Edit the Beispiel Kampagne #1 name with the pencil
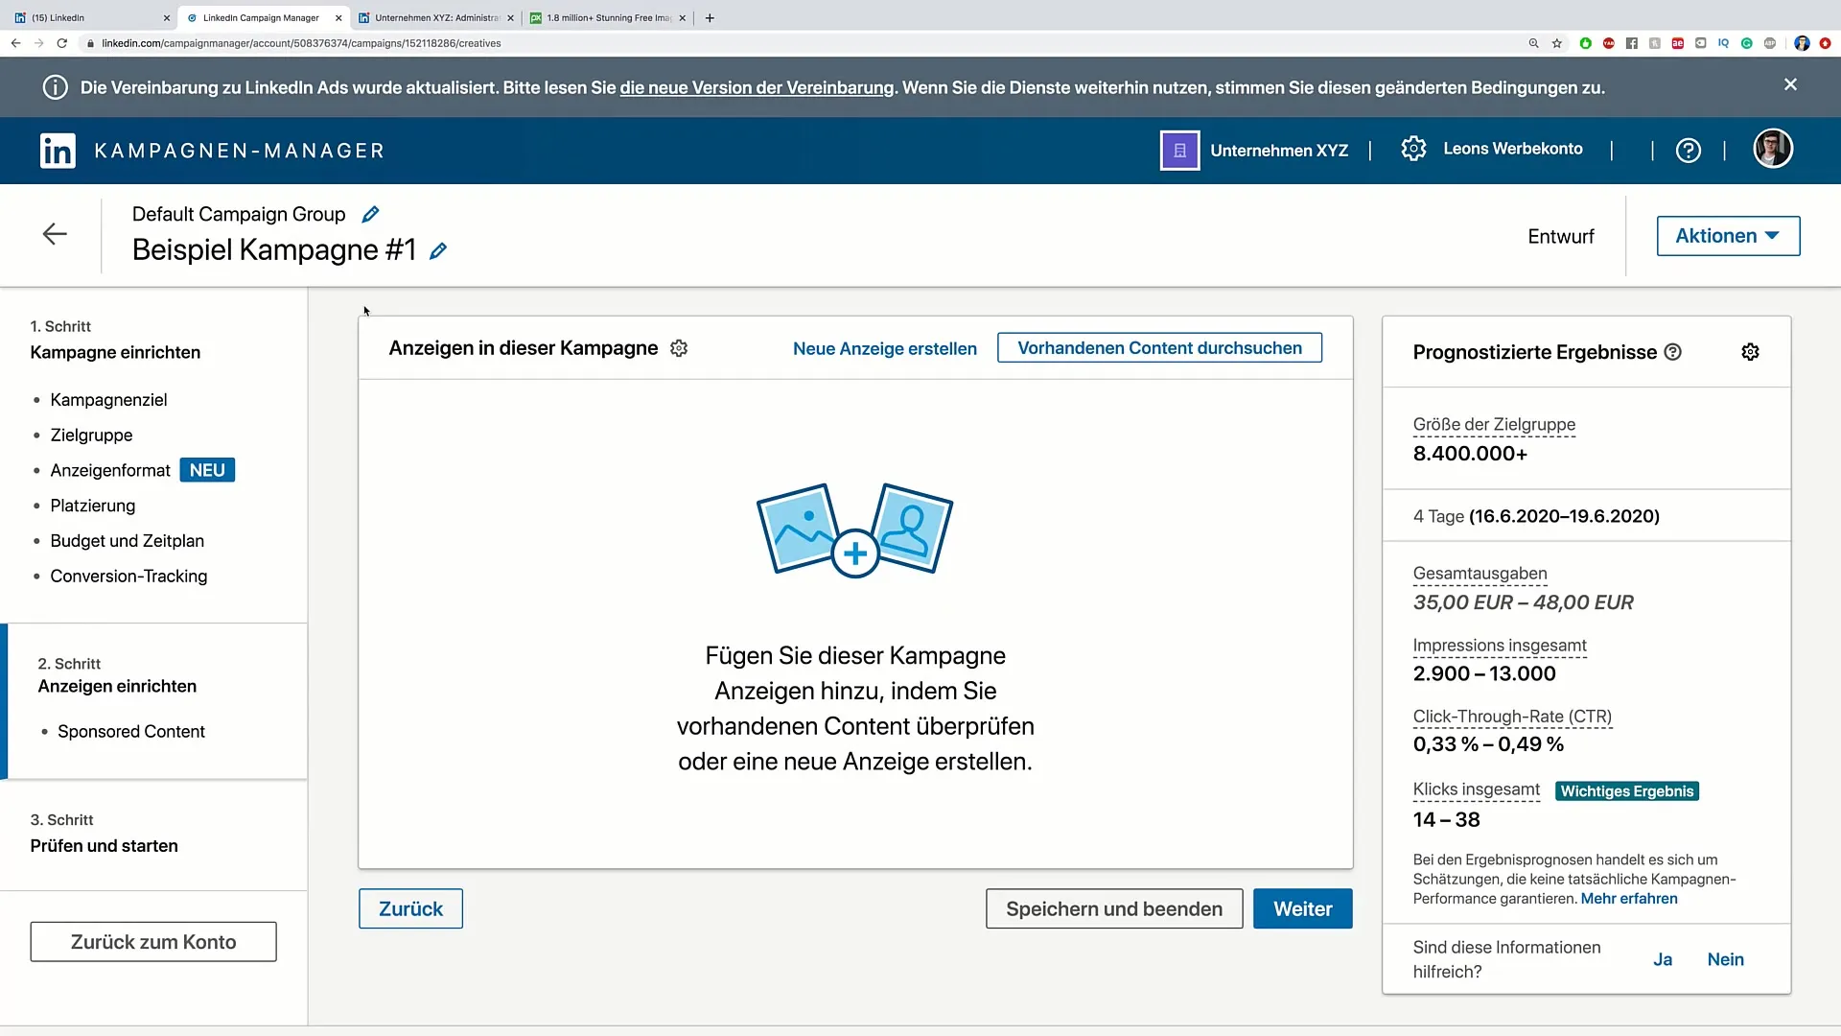This screenshot has height=1036, width=1841. tap(438, 250)
